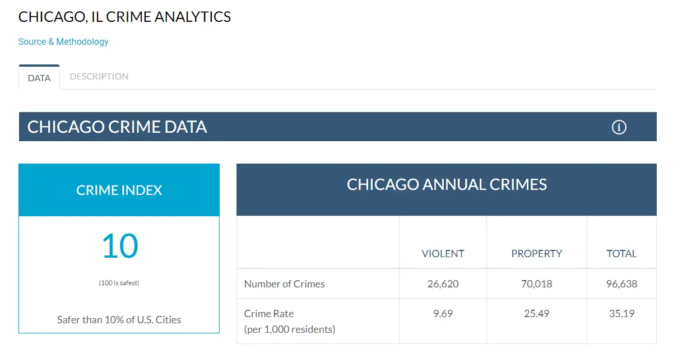Click total crimes count 96,638
This screenshot has height=358, width=687.
point(621,284)
